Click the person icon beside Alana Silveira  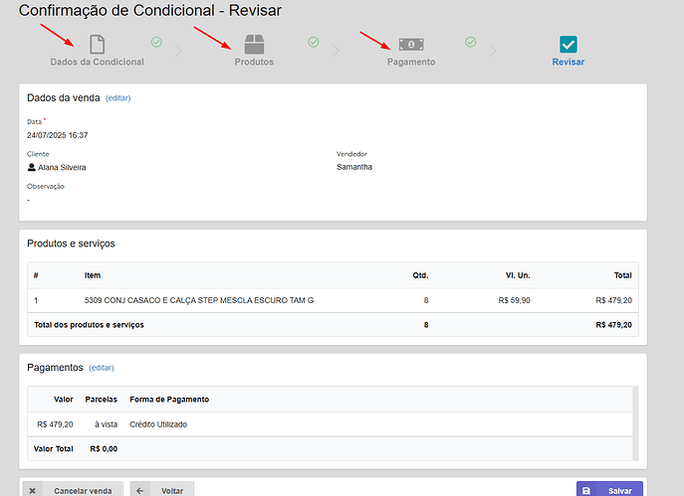(x=32, y=168)
